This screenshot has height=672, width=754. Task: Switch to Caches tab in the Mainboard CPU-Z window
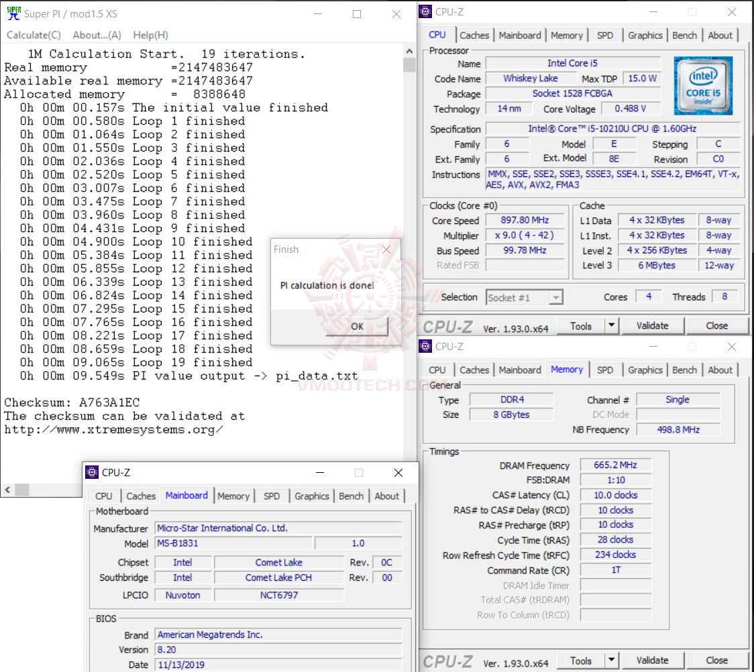pyautogui.click(x=141, y=496)
